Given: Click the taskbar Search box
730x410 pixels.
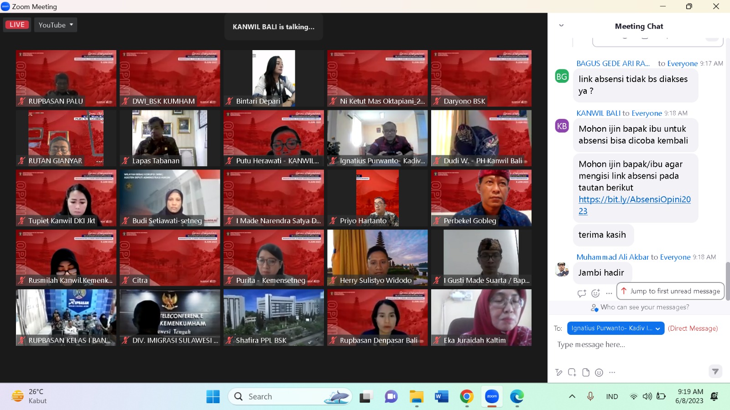Looking at the screenshot, I should tap(290, 396).
